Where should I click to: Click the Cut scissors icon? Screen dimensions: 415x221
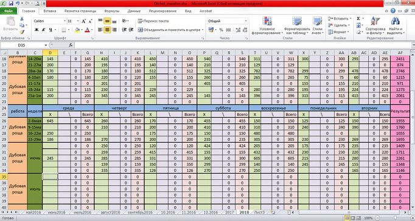(x=22, y=19)
